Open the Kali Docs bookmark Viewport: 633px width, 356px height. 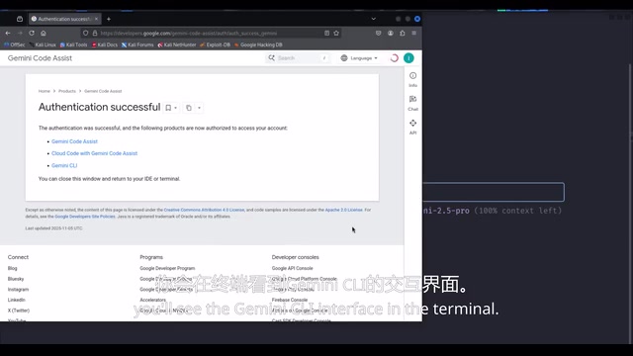click(x=105, y=44)
